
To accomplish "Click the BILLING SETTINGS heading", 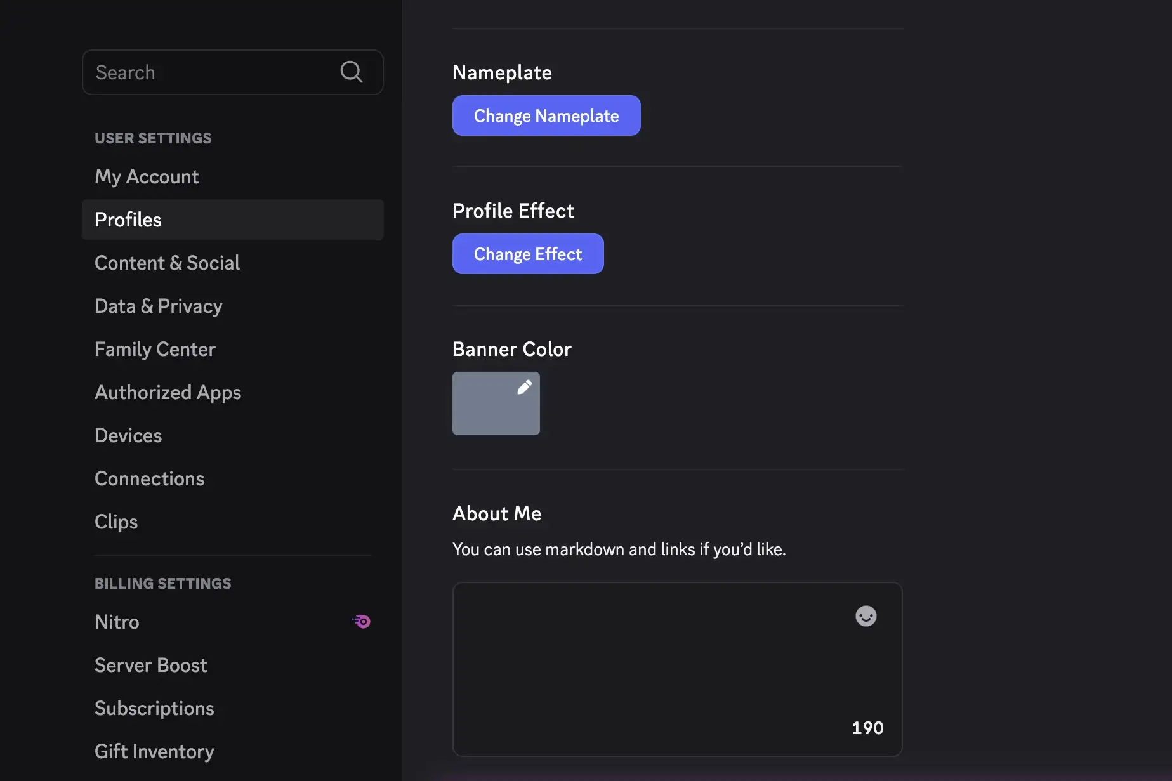I will 162,583.
